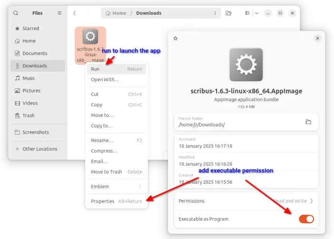Choose Copy to… in context menu
The height and width of the screenshot is (239, 334).
coord(116,125)
